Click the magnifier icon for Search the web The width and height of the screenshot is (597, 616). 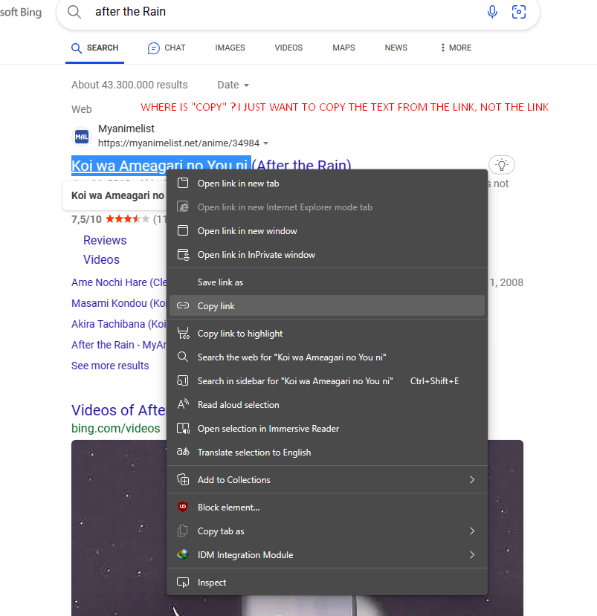182,357
